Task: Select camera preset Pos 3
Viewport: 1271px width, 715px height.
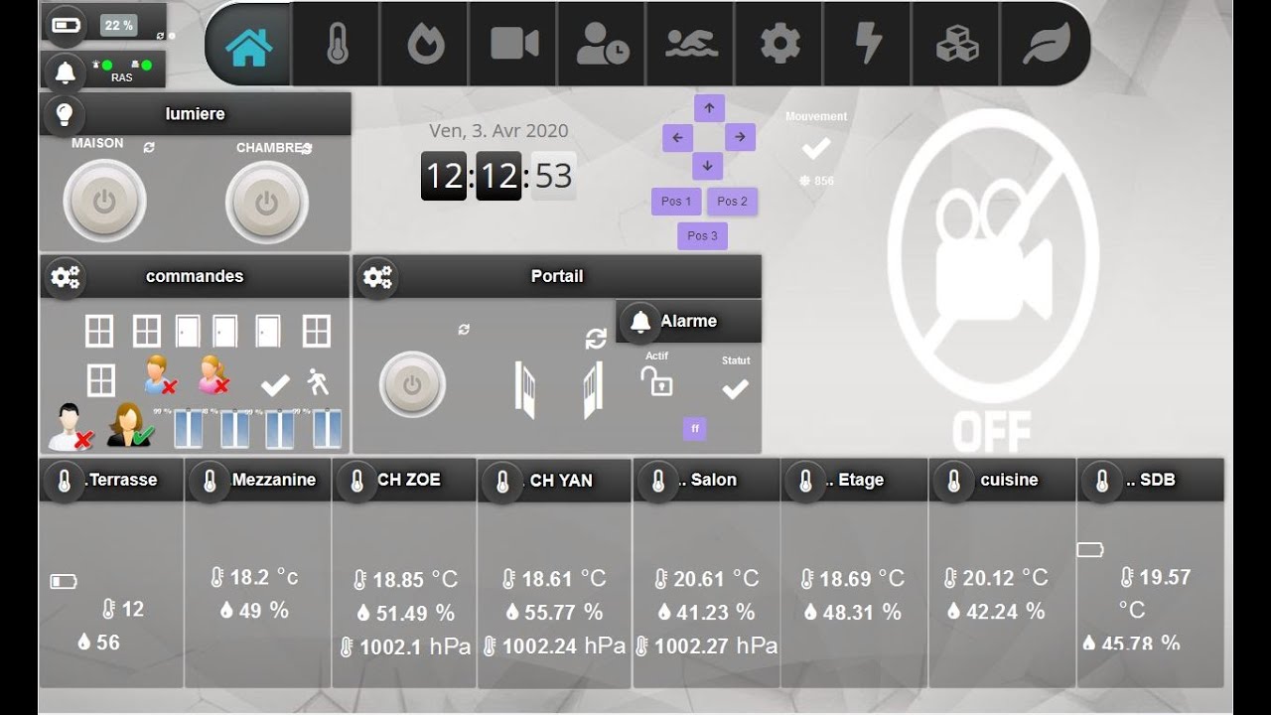Action: 702,236
